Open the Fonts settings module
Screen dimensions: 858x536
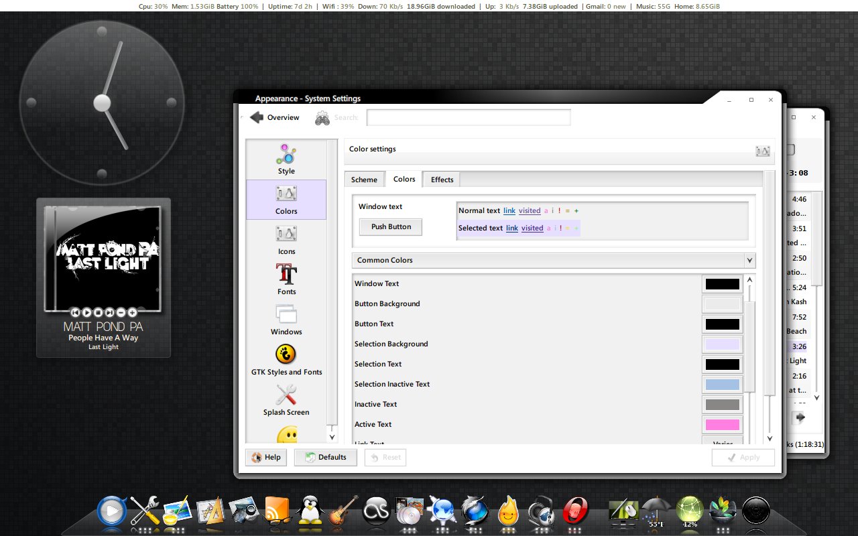pyautogui.click(x=286, y=280)
